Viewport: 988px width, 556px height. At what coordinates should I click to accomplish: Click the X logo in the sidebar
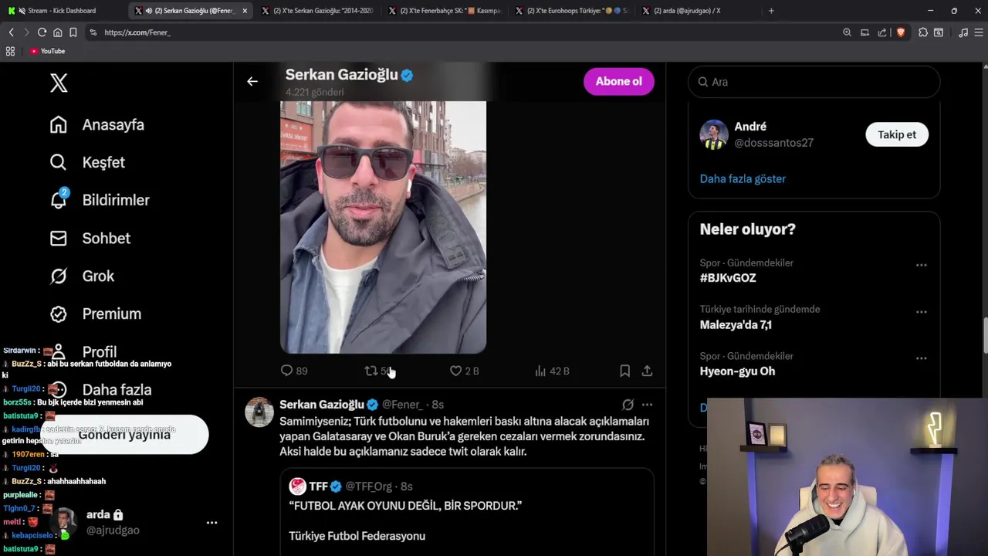point(59,83)
